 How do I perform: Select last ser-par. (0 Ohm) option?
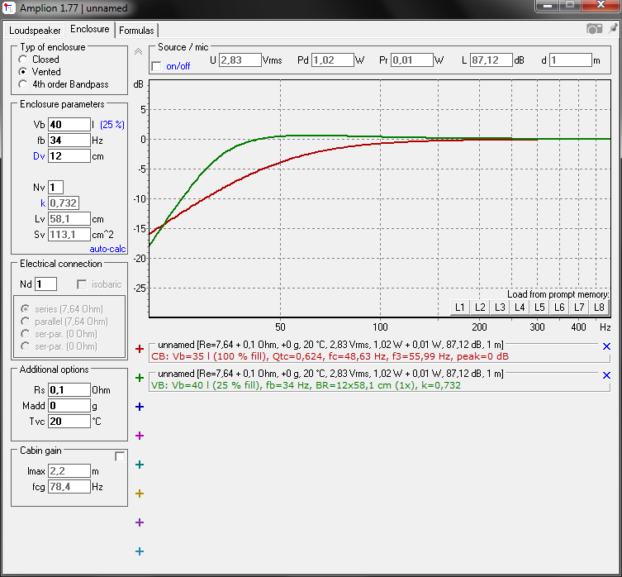(26, 346)
